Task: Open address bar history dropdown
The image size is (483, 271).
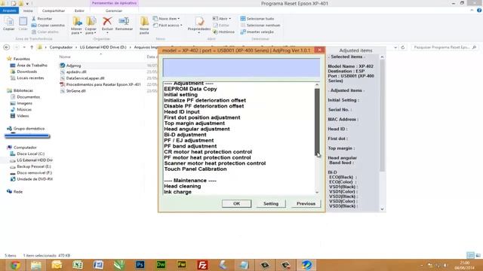Action: pyautogui.click(x=395, y=47)
